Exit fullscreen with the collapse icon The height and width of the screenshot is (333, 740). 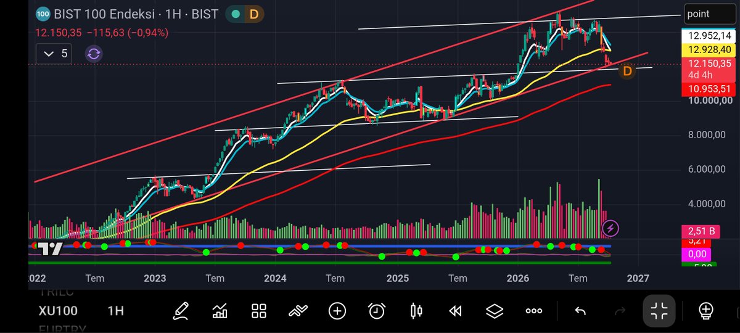click(659, 311)
